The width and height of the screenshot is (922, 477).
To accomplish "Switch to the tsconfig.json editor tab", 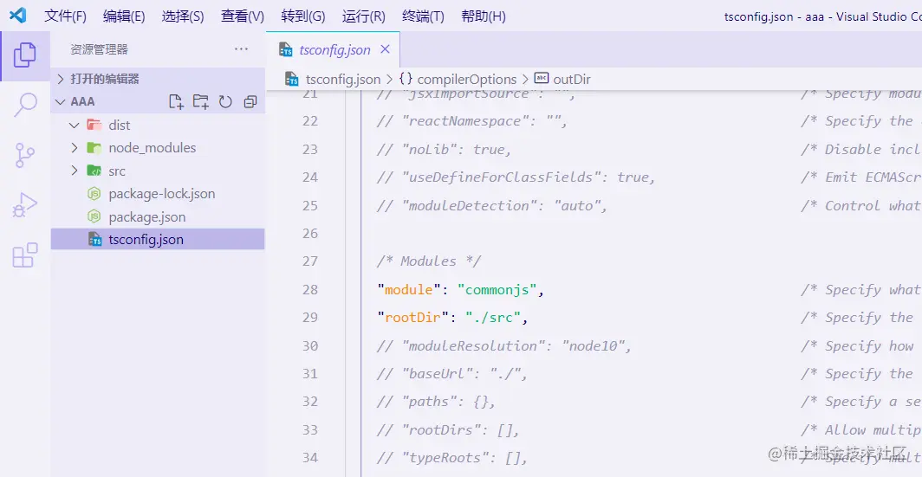I will tap(334, 49).
